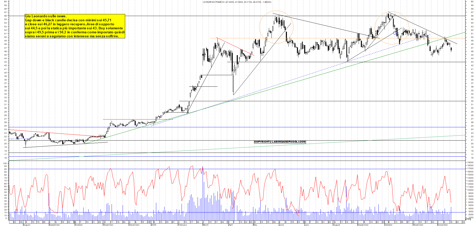The image size is (474, 226).
Task: Select the April label on the time axis
Action: [230, 225]
